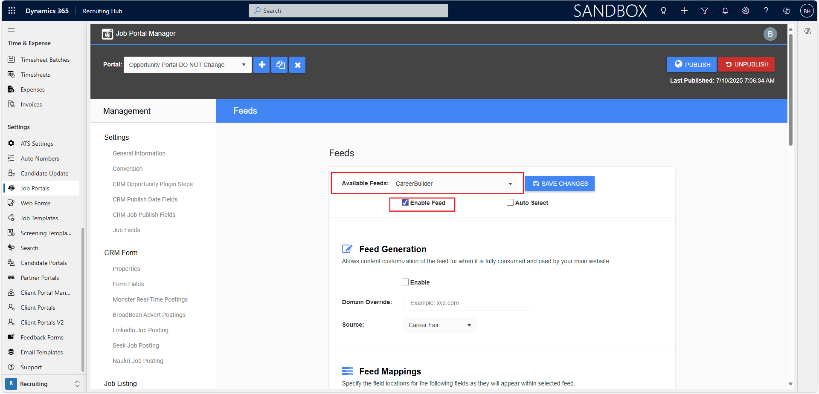Image resolution: width=819 pixels, height=394 pixels.
Task: Open Conversion settings
Action: (x=128, y=169)
